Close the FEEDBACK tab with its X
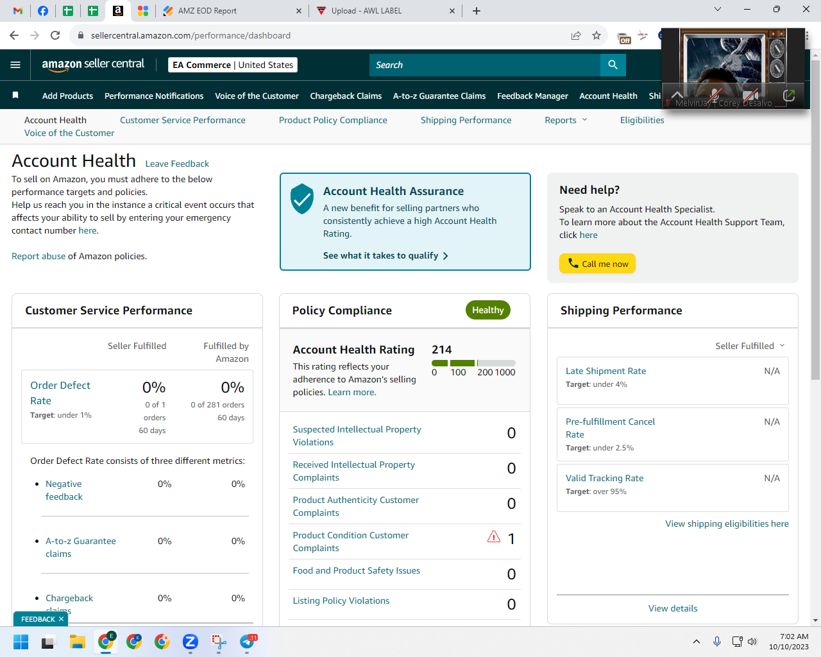Viewport: 821px width, 657px height. click(x=61, y=619)
